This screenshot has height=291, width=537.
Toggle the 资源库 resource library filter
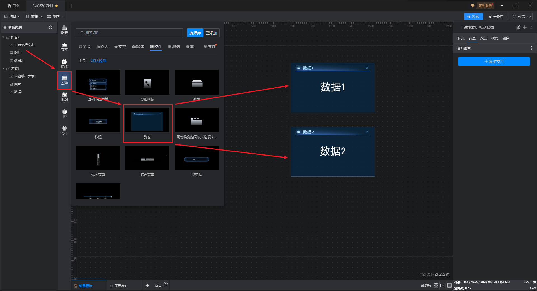coord(195,33)
